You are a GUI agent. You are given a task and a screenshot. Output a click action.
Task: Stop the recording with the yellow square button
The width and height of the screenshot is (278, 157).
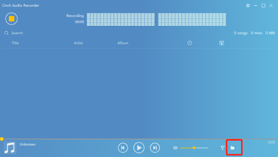[11, 19]
